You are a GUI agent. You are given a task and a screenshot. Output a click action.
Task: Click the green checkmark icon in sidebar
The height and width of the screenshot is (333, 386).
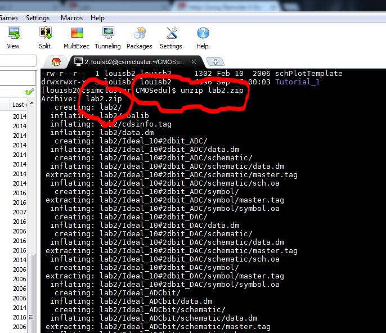(x=29, y=92)
